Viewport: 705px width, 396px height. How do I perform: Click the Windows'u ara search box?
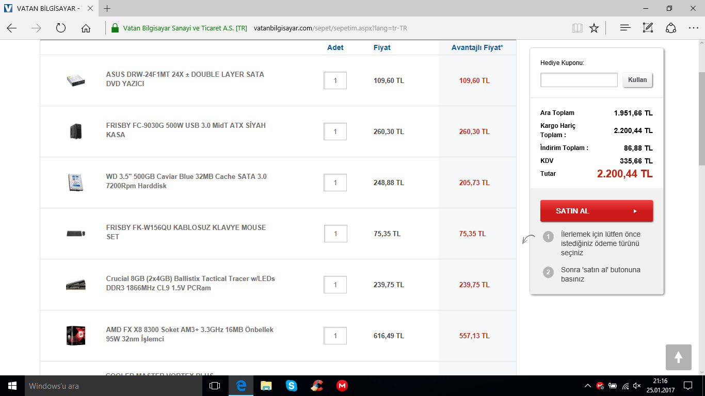[x=114, y=386]
